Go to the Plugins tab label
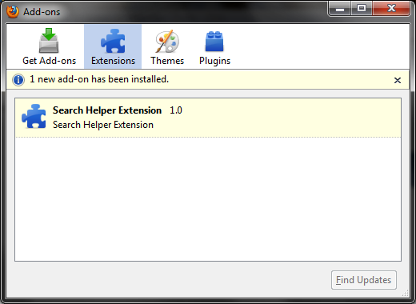The image size is (416, 304). click(214, 61)
